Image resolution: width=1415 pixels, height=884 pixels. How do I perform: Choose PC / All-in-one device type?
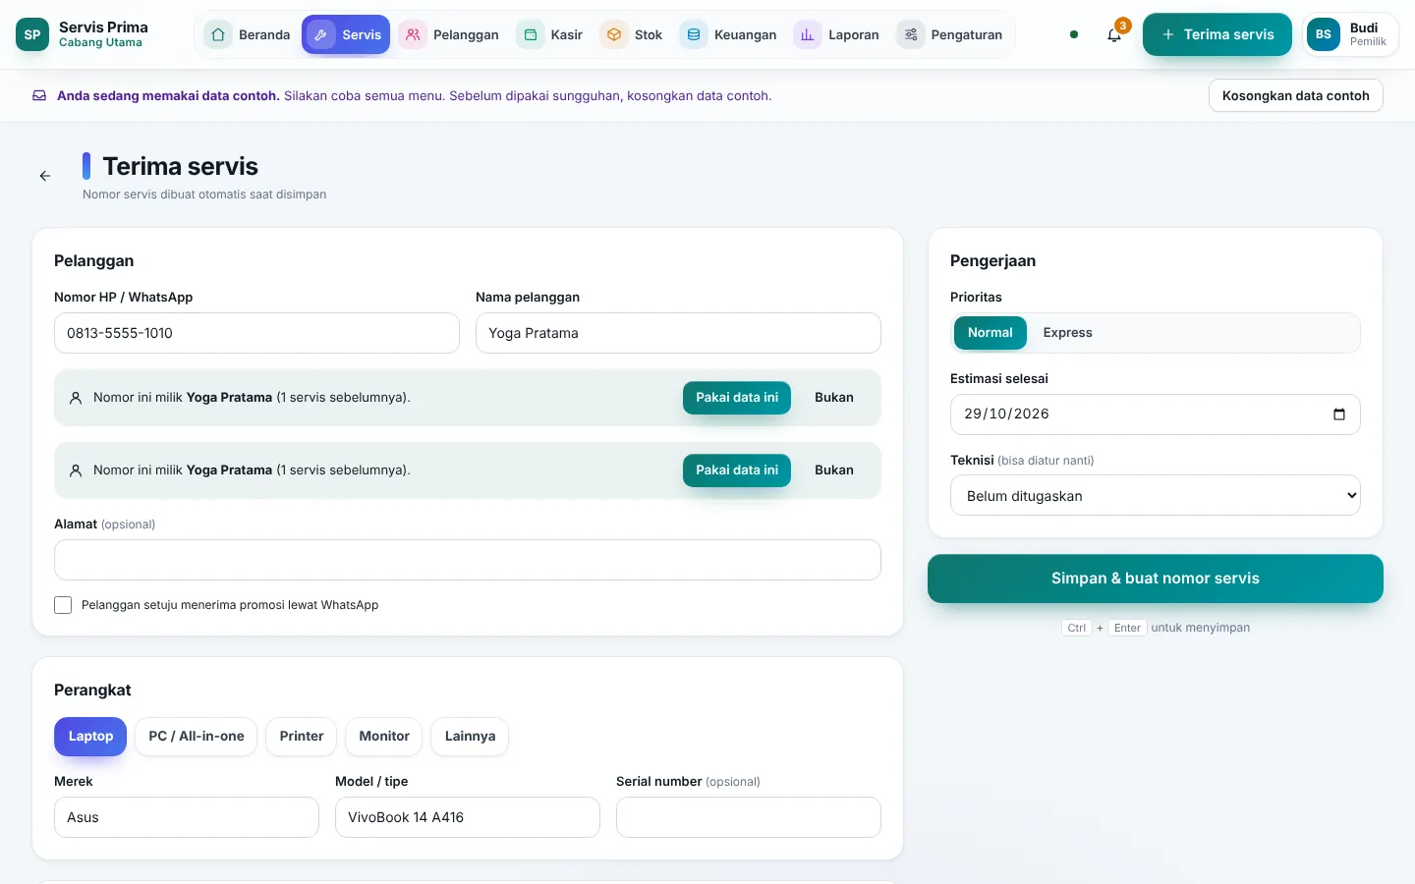click(x=197, y=737)
